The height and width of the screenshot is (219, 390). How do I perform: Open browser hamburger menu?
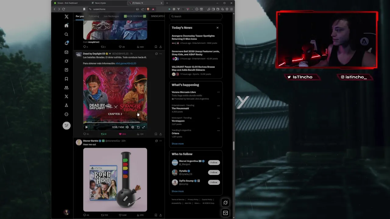click(x=232, y=9)
